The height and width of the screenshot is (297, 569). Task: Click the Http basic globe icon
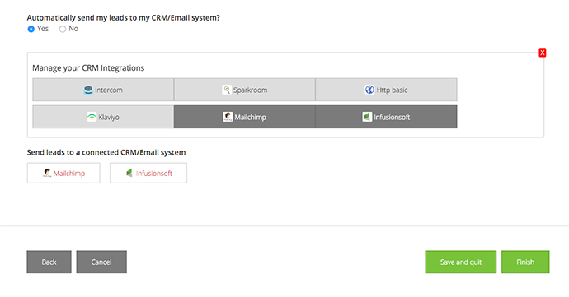pos(369,90)
